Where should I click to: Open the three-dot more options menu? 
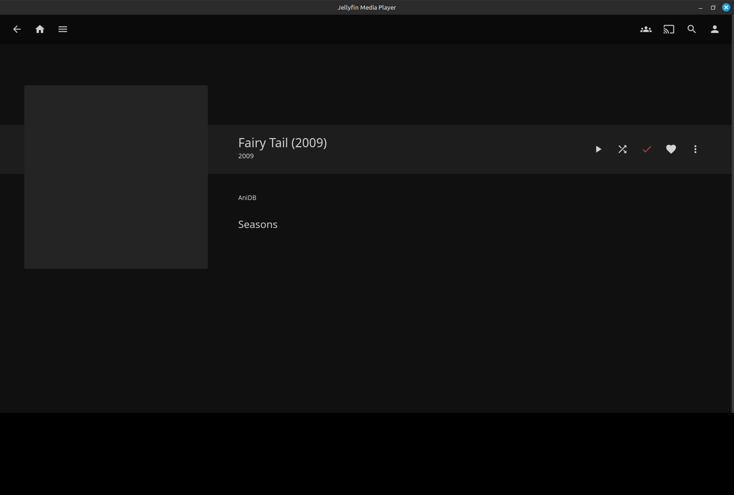695,149
